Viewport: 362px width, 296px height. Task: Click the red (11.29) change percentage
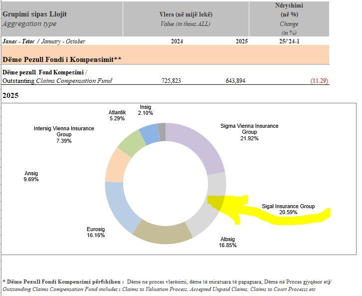pyautogui.click(x=319, y=81)
